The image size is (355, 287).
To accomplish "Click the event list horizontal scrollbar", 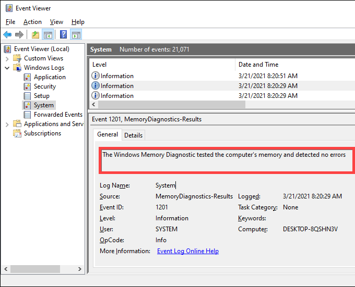I will coord(167,105).
